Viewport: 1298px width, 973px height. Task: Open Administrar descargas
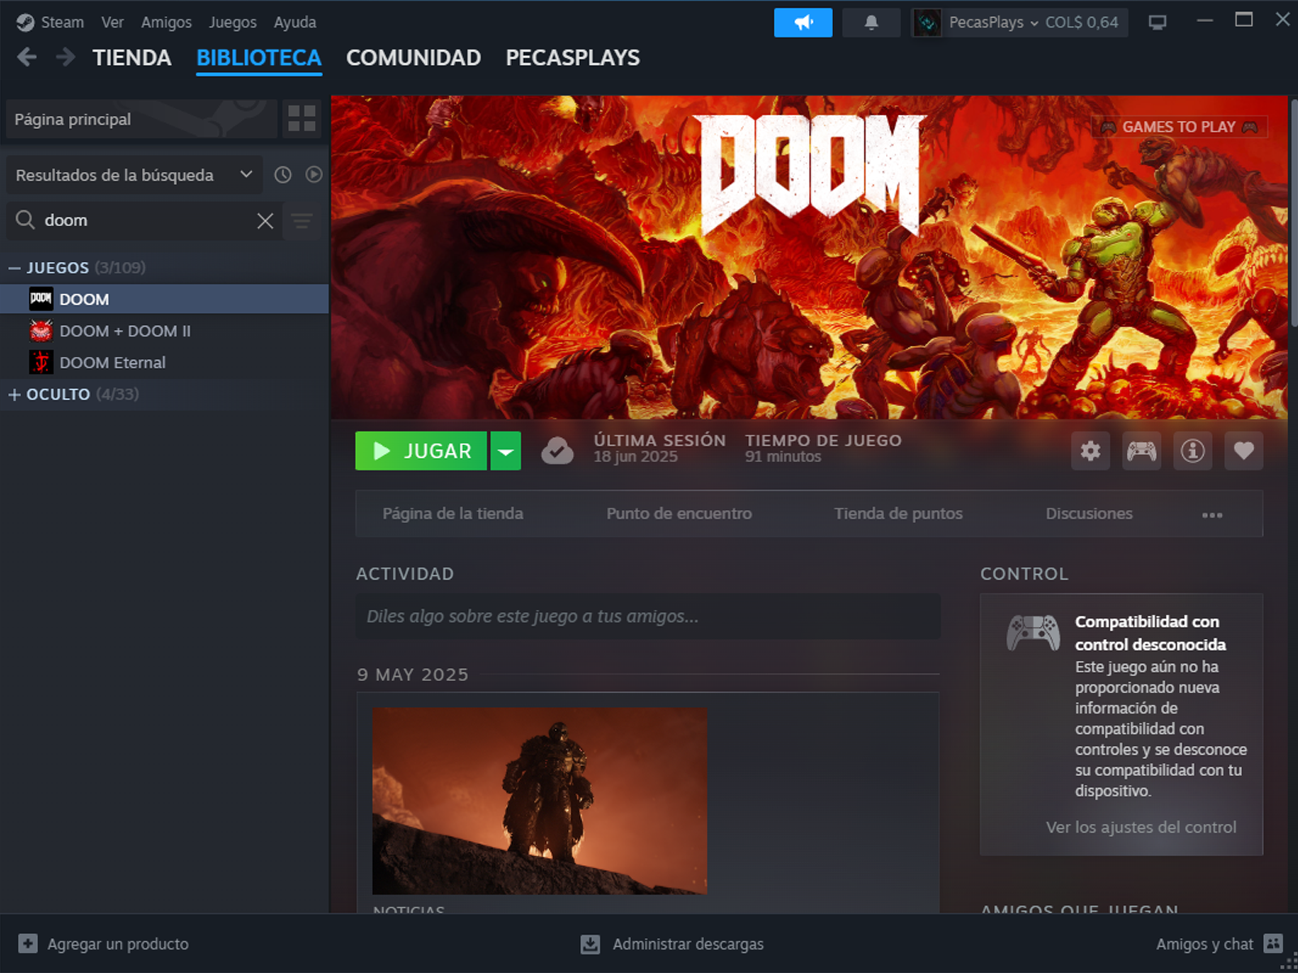tap(688, 944)
